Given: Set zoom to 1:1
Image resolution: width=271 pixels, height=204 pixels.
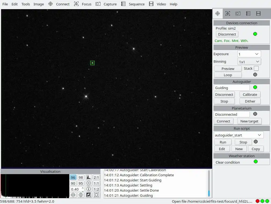Looking at the screenshot, I should [96, 183].
